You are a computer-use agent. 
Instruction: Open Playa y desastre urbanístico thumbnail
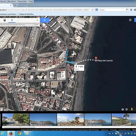[43, 120]
